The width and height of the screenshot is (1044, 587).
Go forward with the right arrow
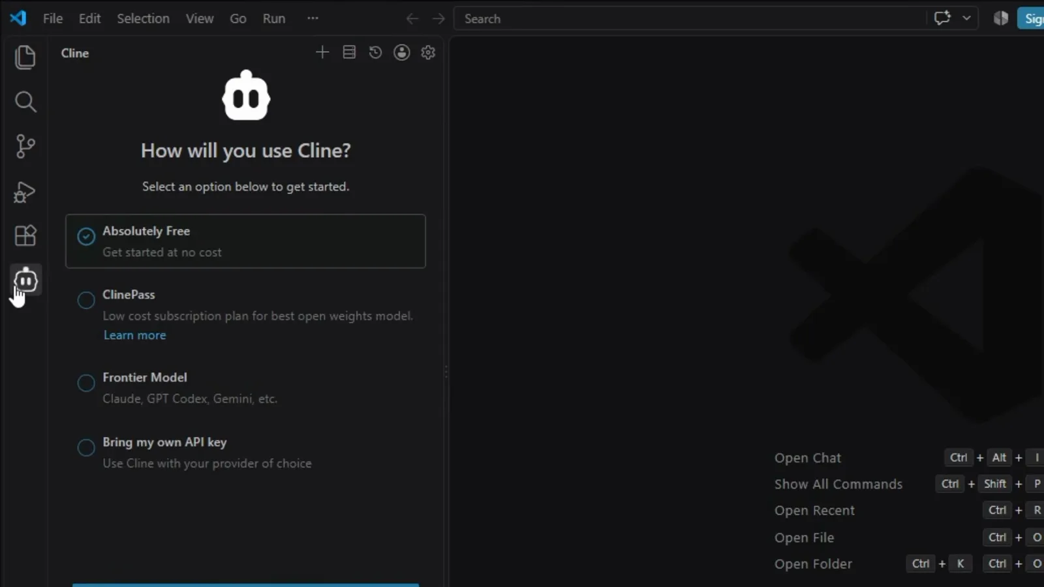pyautogui.click(x=438, y=19)
